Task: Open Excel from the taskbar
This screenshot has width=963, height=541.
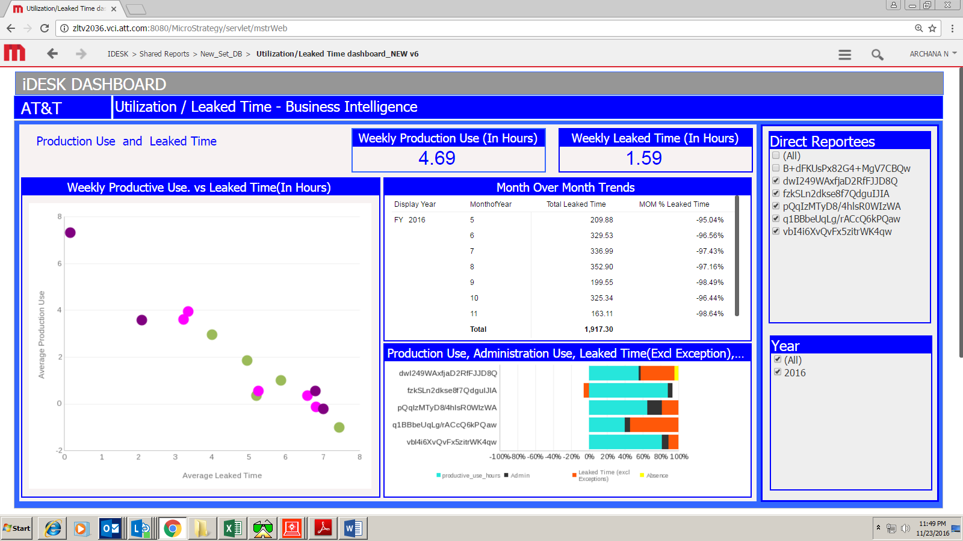Action: pyautogui.click(x=232, y=528)
